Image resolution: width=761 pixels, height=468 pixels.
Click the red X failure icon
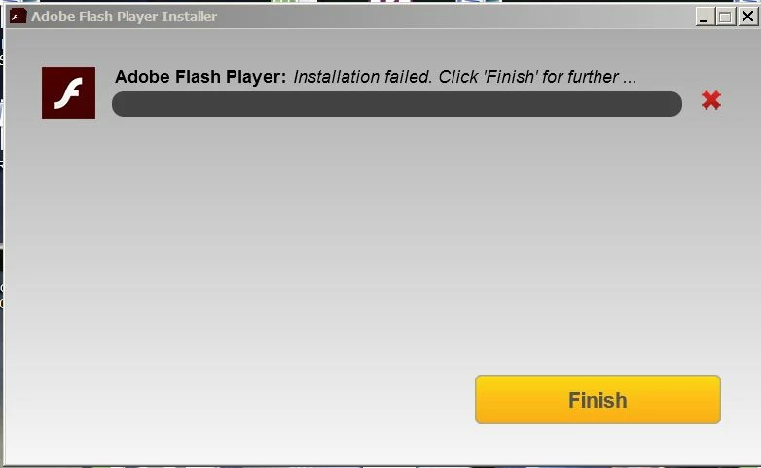[x=711, y=100]
